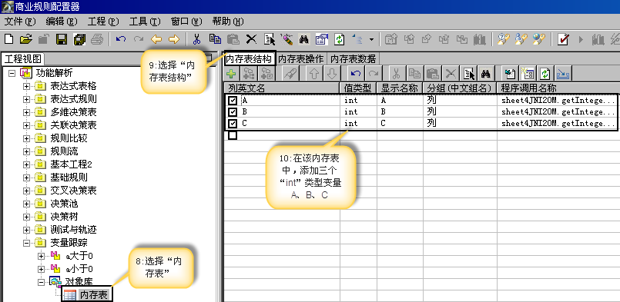This screenshot has height=302, width=620.
Task: Open the 工程(P) menu
Action: tap(103, 21)
